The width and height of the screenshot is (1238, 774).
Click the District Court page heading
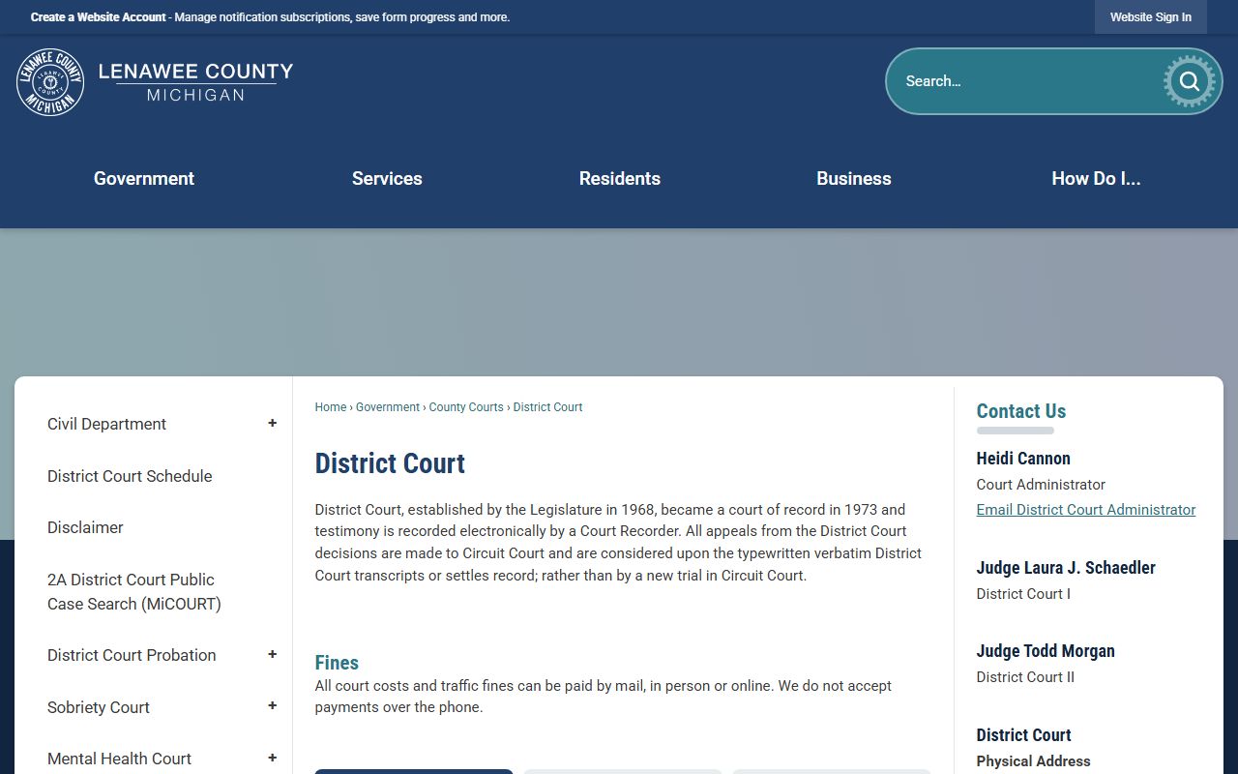click(390, 463)
